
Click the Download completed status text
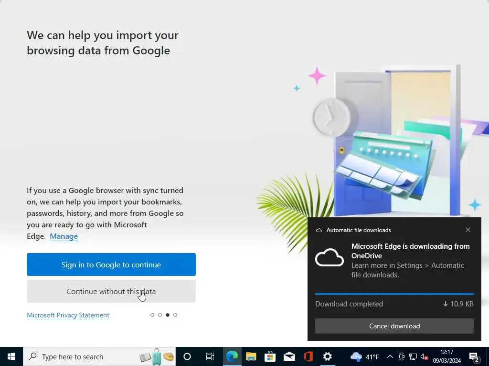(349, 304)
